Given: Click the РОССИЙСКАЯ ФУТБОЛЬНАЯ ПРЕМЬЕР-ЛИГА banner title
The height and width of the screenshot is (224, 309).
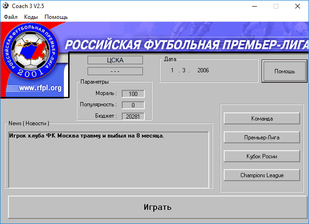Looking at the screenshot, I should 186,45.
